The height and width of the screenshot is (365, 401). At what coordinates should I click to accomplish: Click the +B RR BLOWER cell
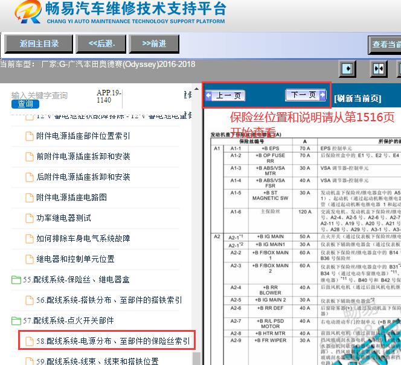coord(271,290)
